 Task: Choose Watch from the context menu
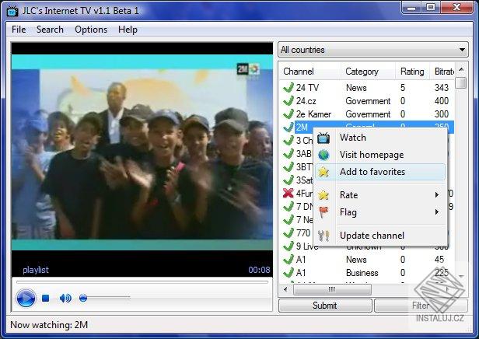(380, 138)
